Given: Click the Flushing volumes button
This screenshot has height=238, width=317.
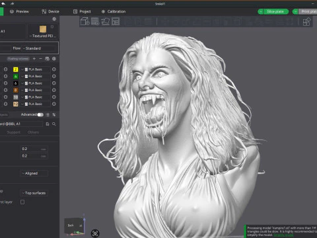Looking at the screenshot, I should (18, 59).
